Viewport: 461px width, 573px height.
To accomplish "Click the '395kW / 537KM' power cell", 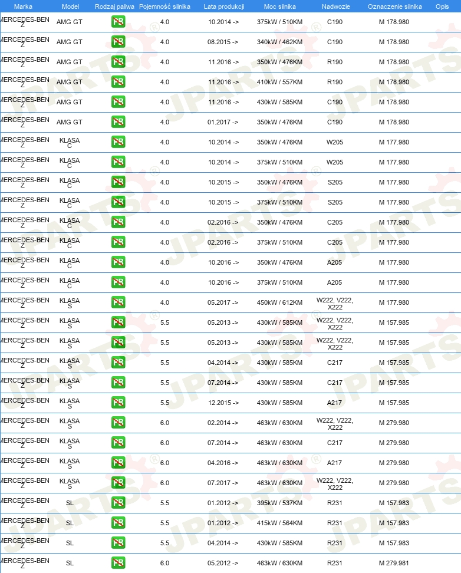I will coord(279,503).
